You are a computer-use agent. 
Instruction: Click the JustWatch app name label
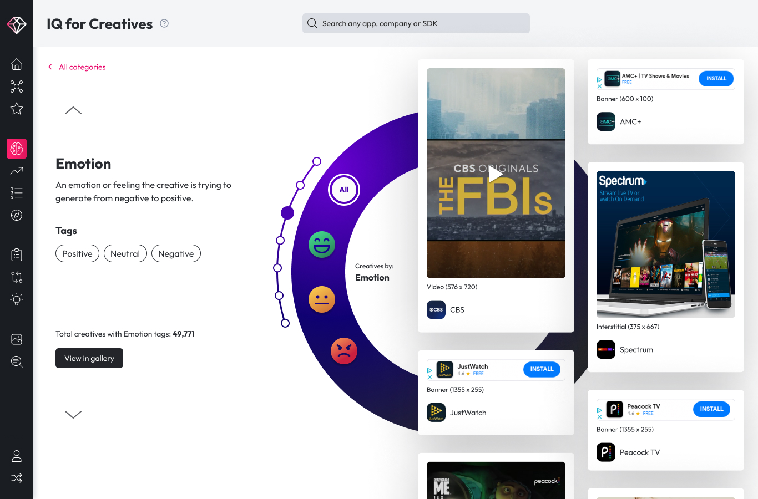(x=468, y=413)
